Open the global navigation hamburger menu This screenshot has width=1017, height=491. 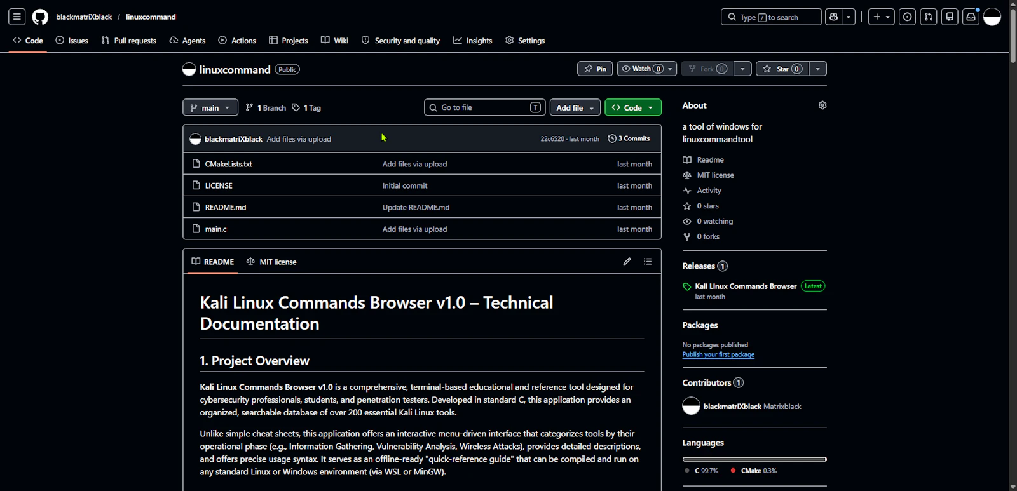point(17,17)
